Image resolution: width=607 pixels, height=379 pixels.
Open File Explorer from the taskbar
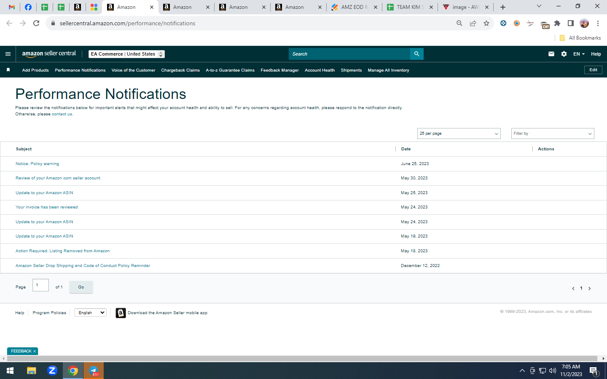pos(32,371)
